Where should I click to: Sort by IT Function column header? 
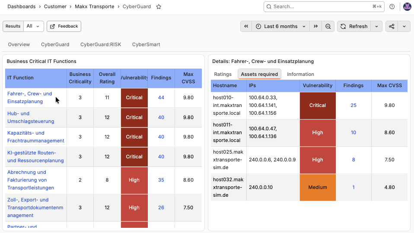pos(36,78)
